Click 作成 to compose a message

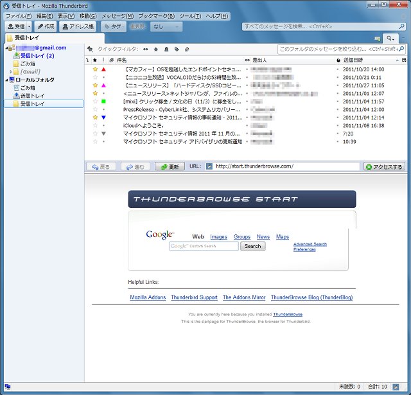pos(46,26)
